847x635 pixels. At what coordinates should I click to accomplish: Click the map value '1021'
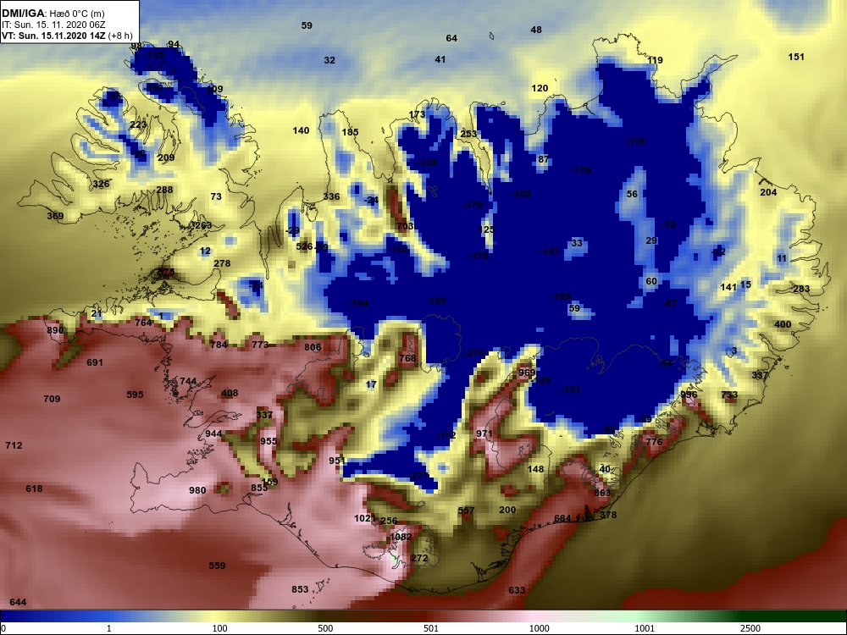point(364,518)
